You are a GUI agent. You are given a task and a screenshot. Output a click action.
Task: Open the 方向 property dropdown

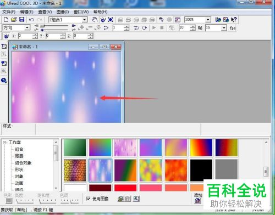point(27,28)
